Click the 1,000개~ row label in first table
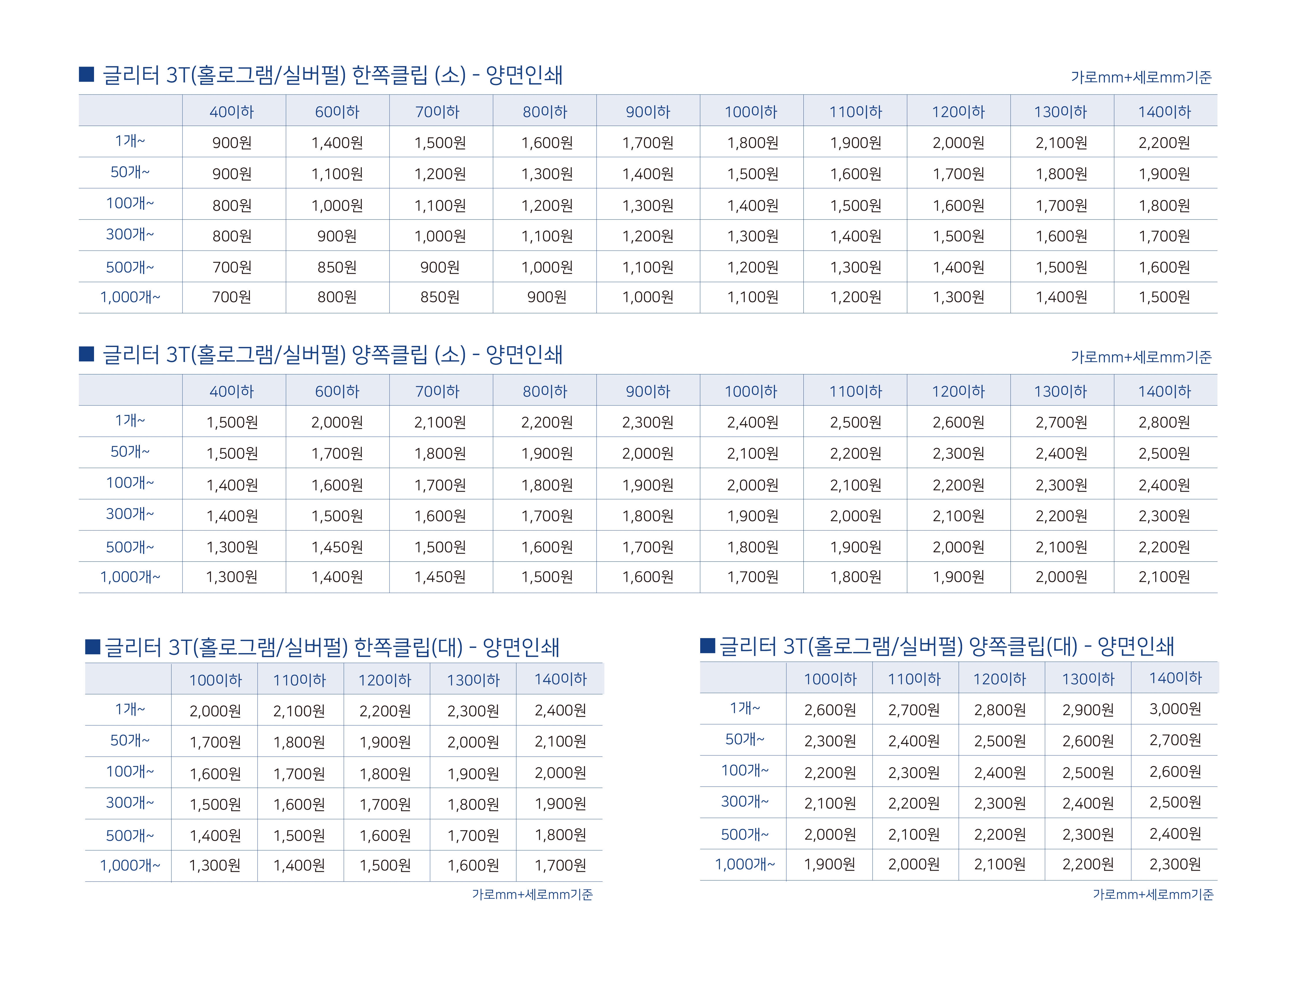This screenshot has width=1298, height=988. (x=130, y=297)
